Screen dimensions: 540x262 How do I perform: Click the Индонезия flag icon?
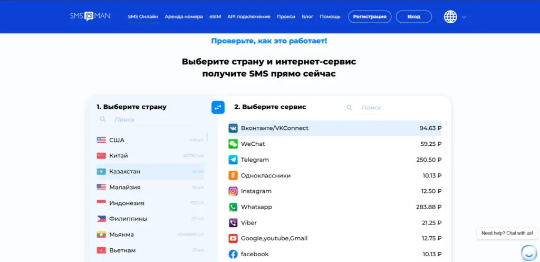tap(101, 203)
